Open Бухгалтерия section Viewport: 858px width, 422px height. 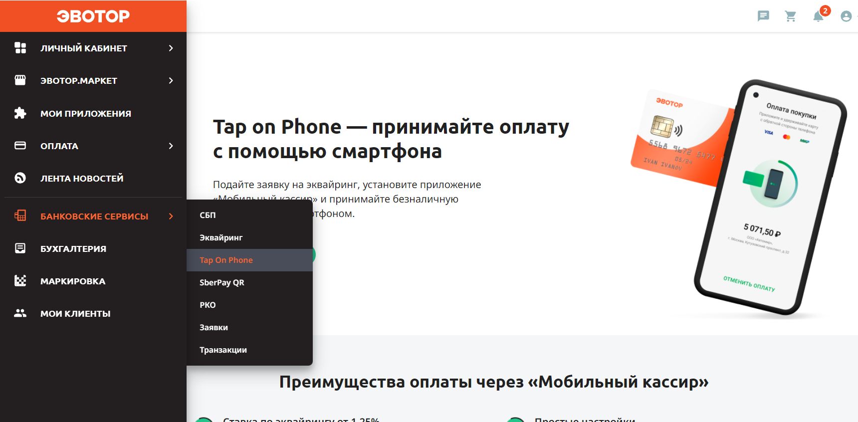[73, 249]
